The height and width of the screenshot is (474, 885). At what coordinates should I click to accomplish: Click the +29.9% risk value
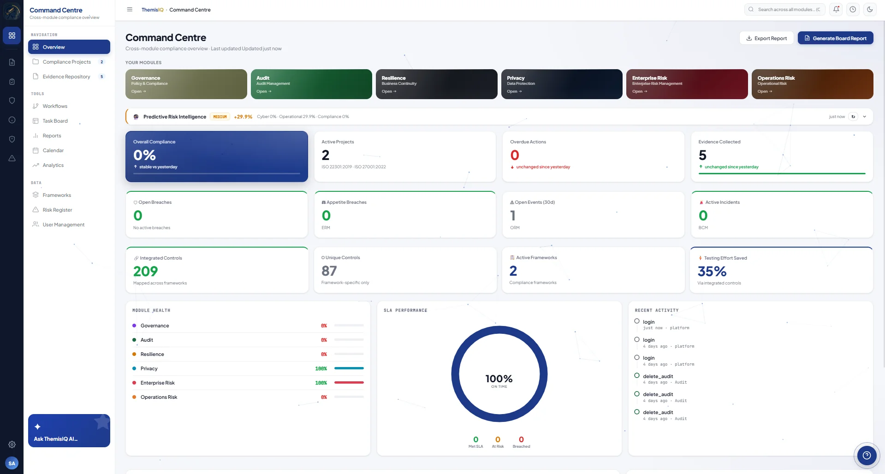click(x=243, y=117)
